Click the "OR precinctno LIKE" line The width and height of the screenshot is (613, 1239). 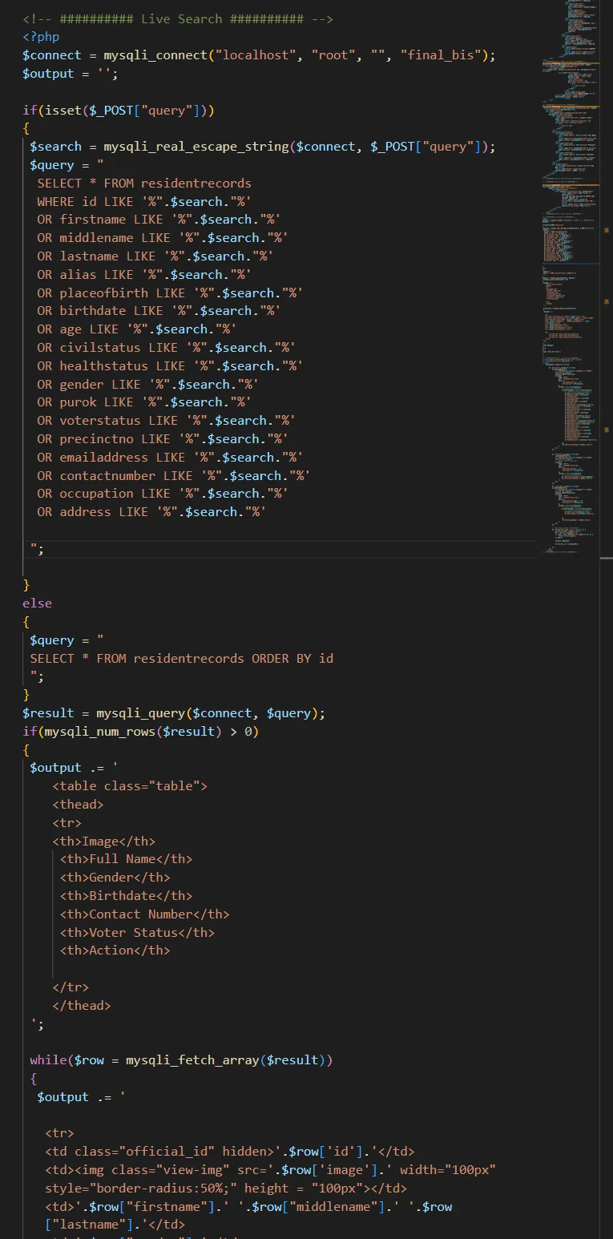tap(163, 439)
